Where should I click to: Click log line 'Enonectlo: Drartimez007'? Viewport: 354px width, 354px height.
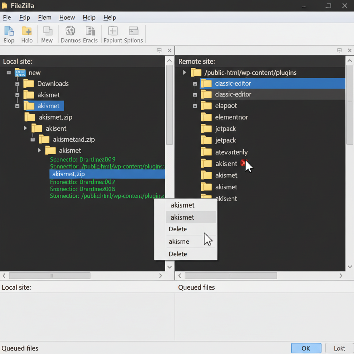pyautogui.click(x=82, y=182)
